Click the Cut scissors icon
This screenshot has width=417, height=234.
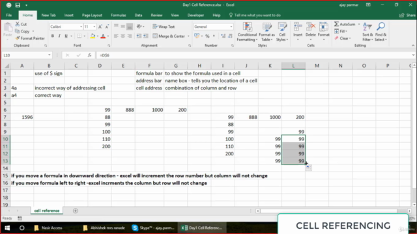point(18,24)
